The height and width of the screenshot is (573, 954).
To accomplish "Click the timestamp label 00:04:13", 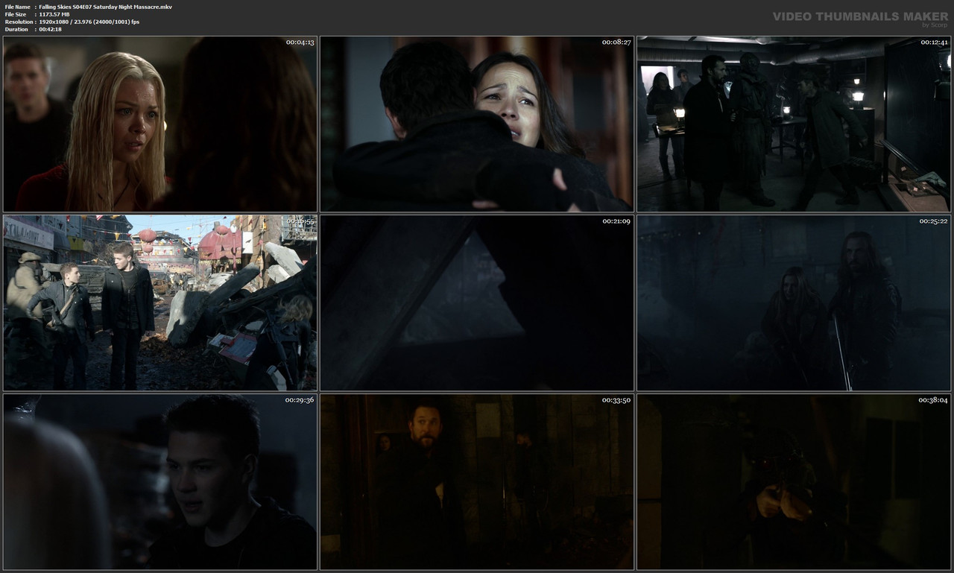I will [300, 42].
